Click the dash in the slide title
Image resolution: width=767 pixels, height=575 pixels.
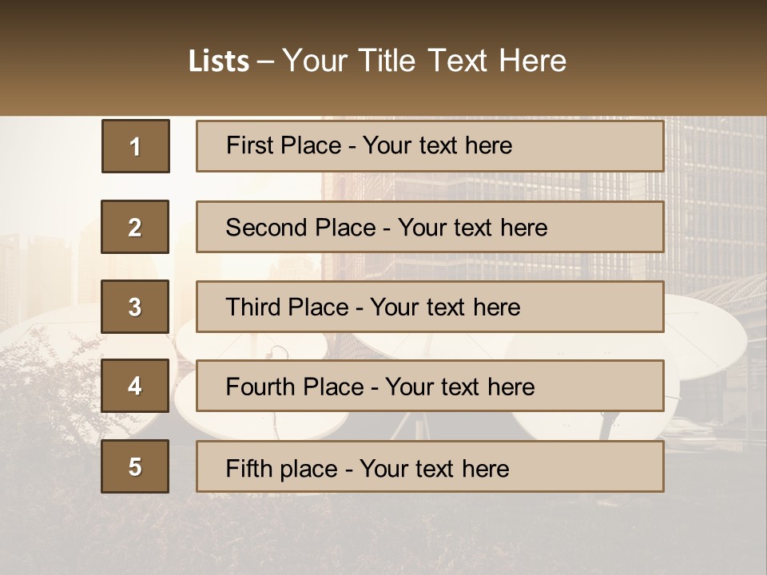pos(266,61)
